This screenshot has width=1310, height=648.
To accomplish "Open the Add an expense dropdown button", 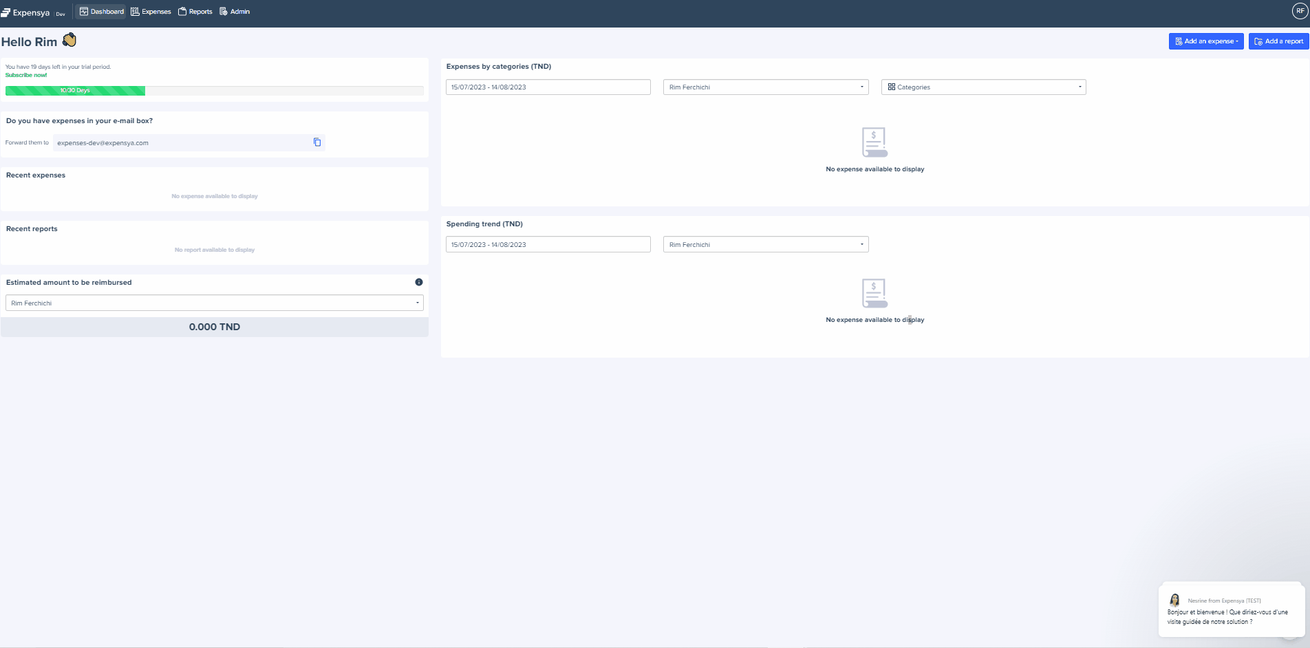I will [1205, 41].
